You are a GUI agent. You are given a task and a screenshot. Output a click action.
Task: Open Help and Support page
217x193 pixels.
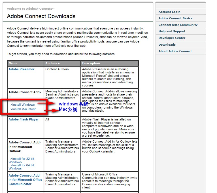point(172,31)
